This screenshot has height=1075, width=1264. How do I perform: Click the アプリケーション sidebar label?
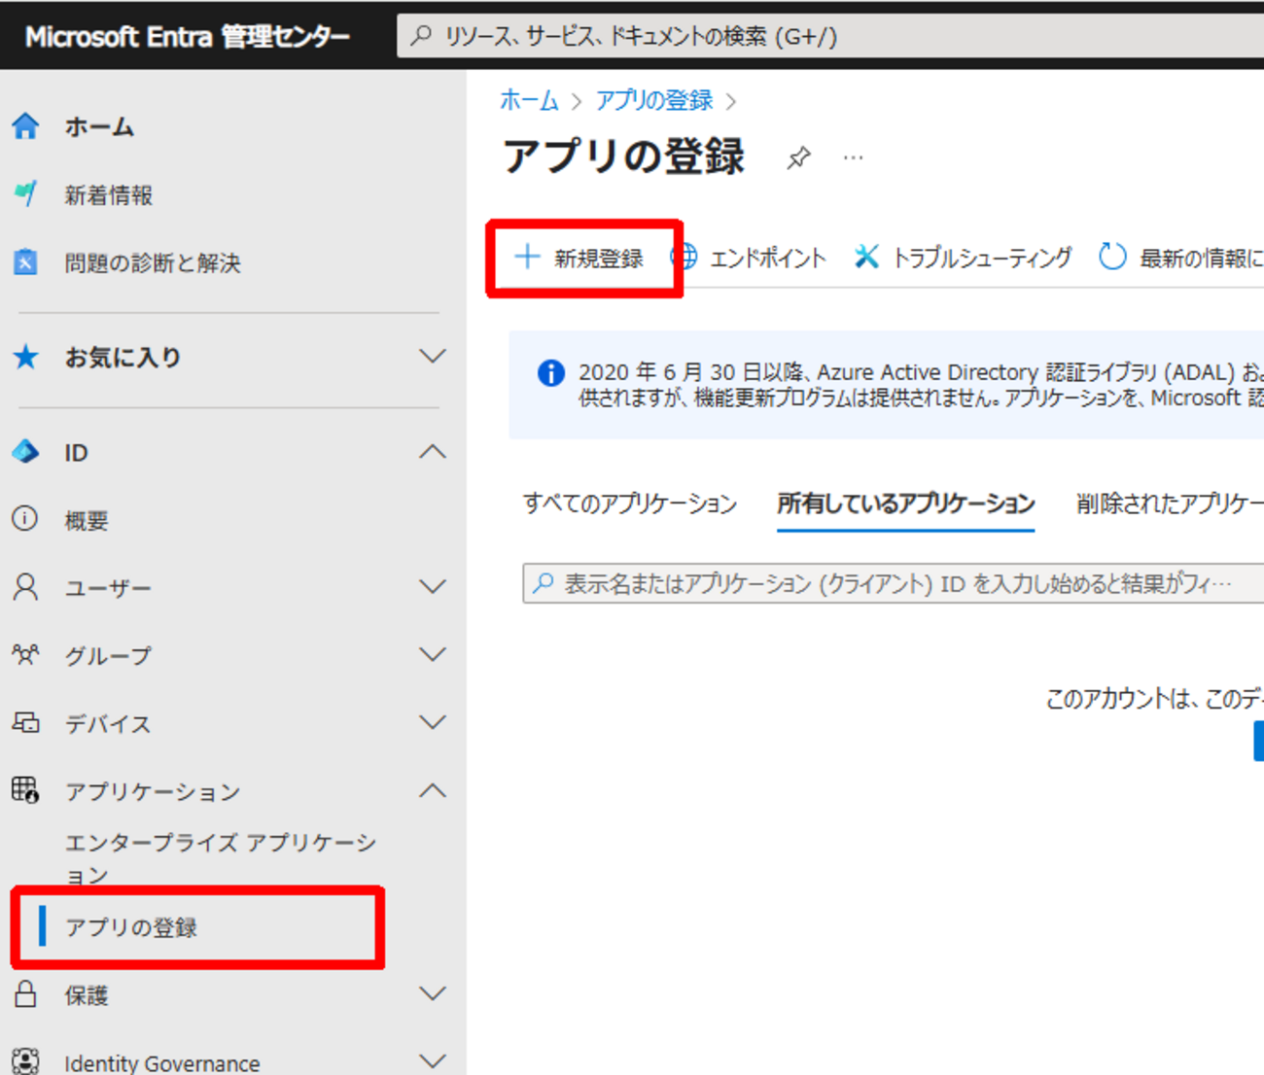(x=153, y=790)
